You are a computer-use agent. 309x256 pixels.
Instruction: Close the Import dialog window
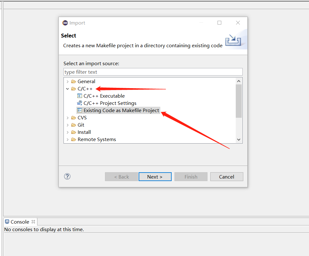click(238, 23)
